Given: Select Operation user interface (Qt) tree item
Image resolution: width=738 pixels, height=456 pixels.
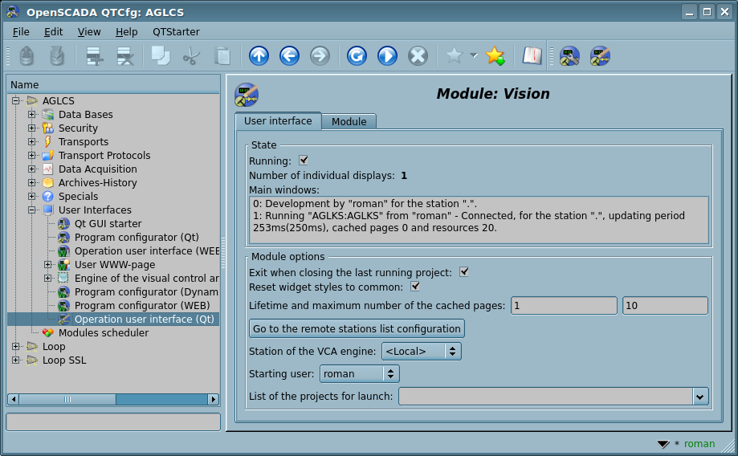Looking at the screenshot, I should [x=144, y=319].
